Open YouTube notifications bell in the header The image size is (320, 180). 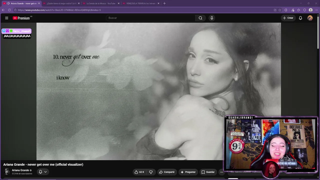[300, 18]
